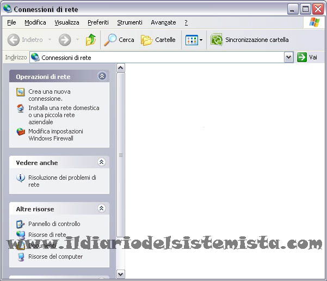Open the Avanzate menu

(x=163, y=22)
